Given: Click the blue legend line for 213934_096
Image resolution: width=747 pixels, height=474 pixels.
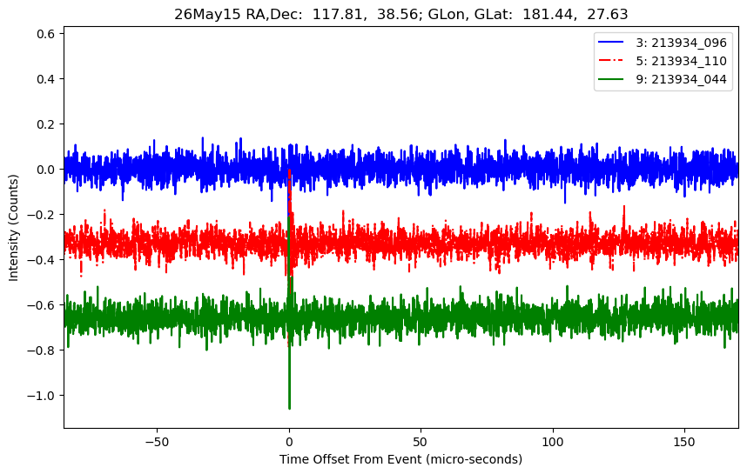Looking at the screenshot, I should 611,43.
